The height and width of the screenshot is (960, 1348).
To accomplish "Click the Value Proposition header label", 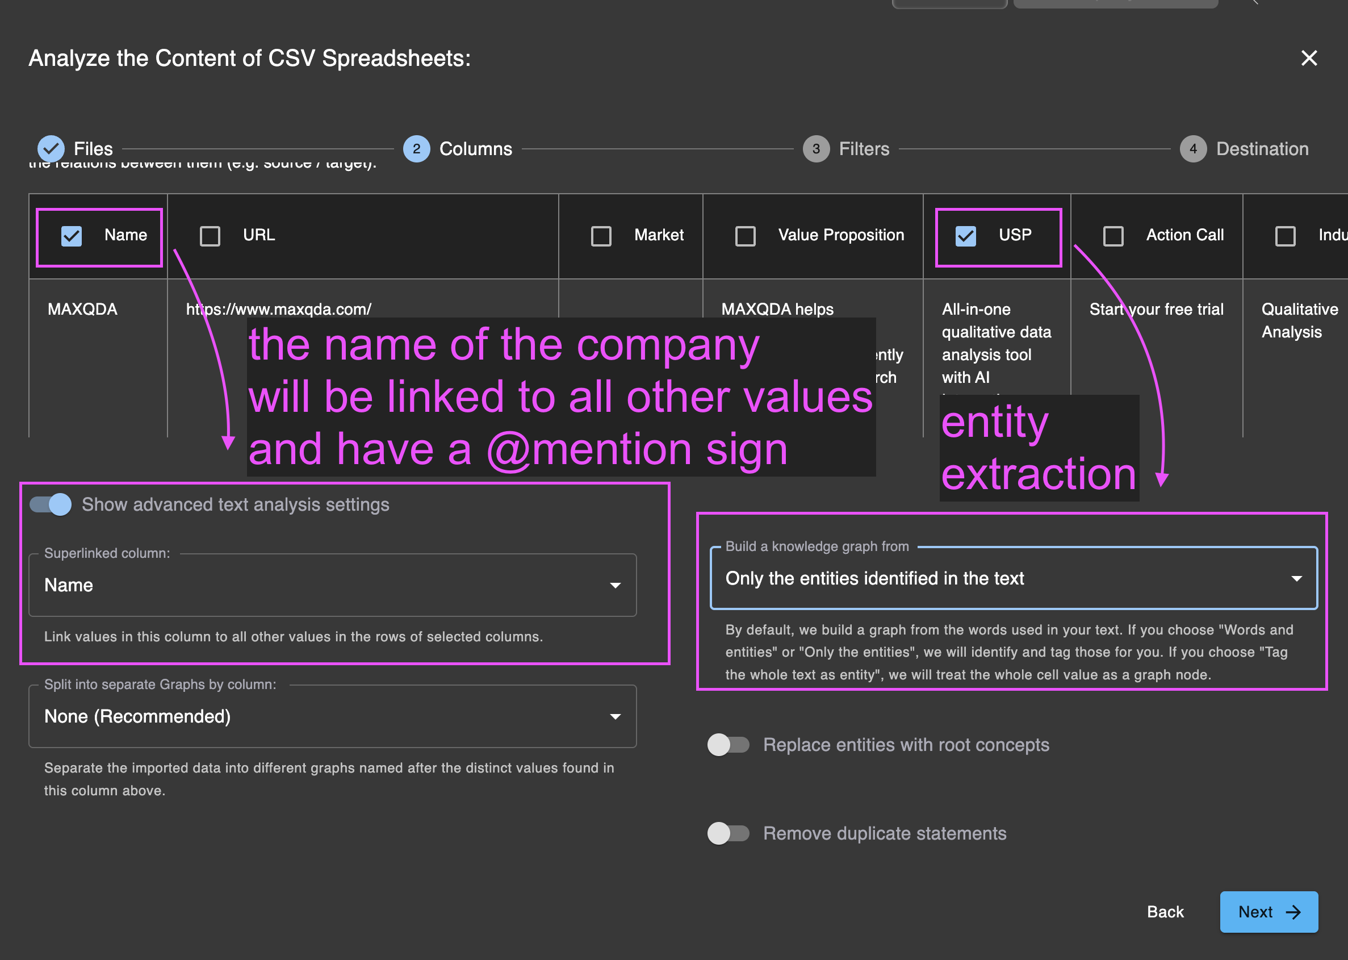I will (841, 235).
